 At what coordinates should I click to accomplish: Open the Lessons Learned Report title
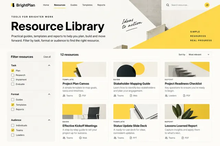pyautogui.click(x=181, y=126)
